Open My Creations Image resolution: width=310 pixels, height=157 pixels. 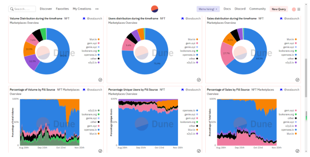(x=82, y=9)
